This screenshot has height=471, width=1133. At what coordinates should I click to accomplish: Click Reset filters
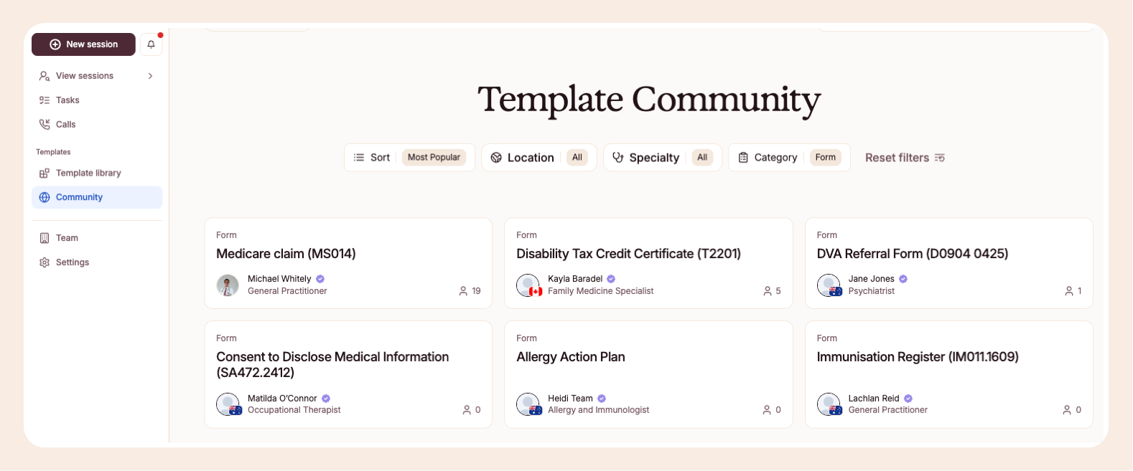[905, 158]
